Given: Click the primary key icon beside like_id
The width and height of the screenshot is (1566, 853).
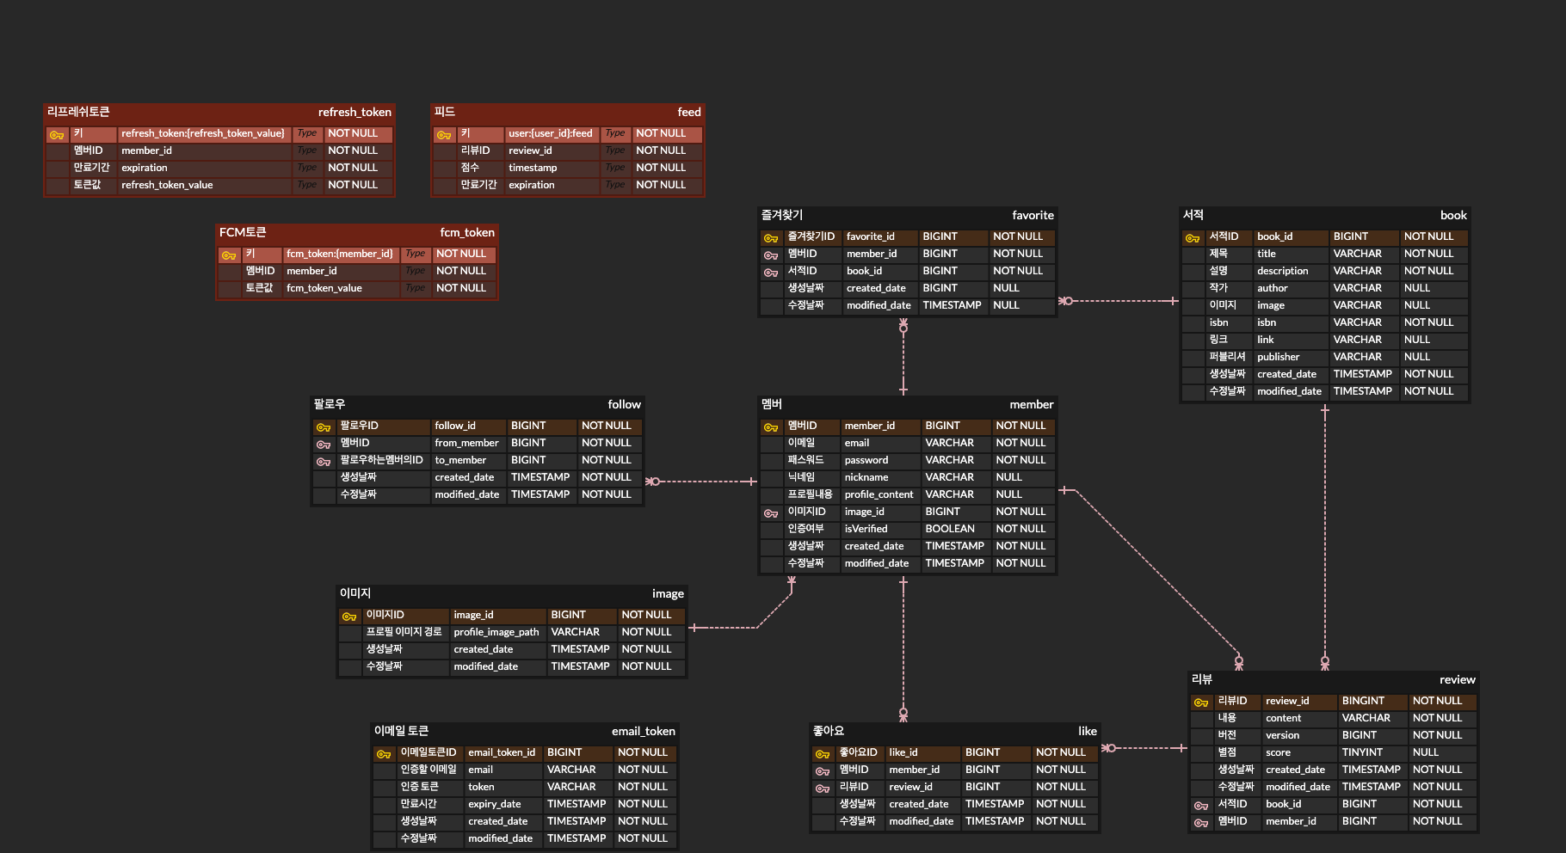Looking at the screenshot, I should [823, 753].
